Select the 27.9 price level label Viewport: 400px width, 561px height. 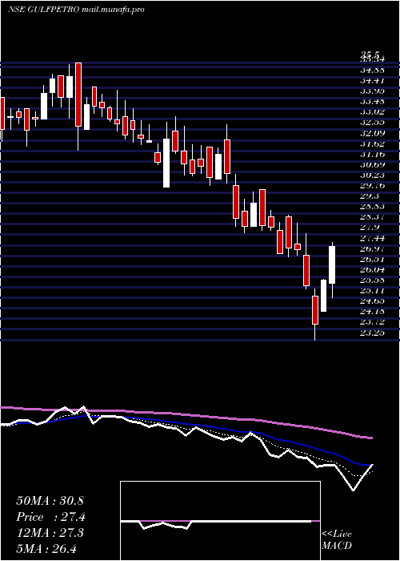tap(371, 228)
